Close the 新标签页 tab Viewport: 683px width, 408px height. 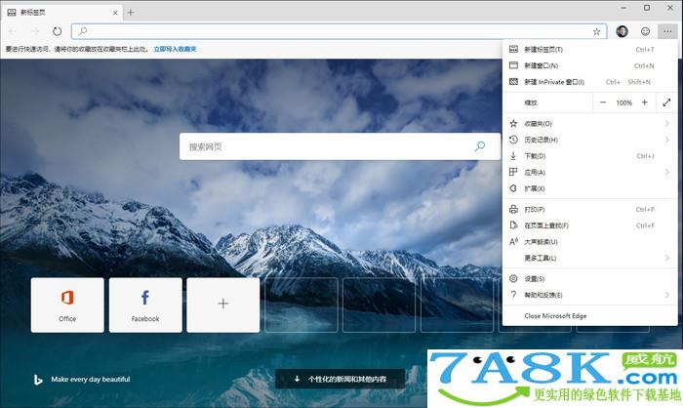(115, 13)
